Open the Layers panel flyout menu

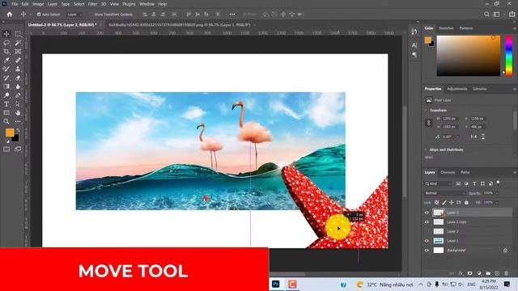click(x=515, y=172)
